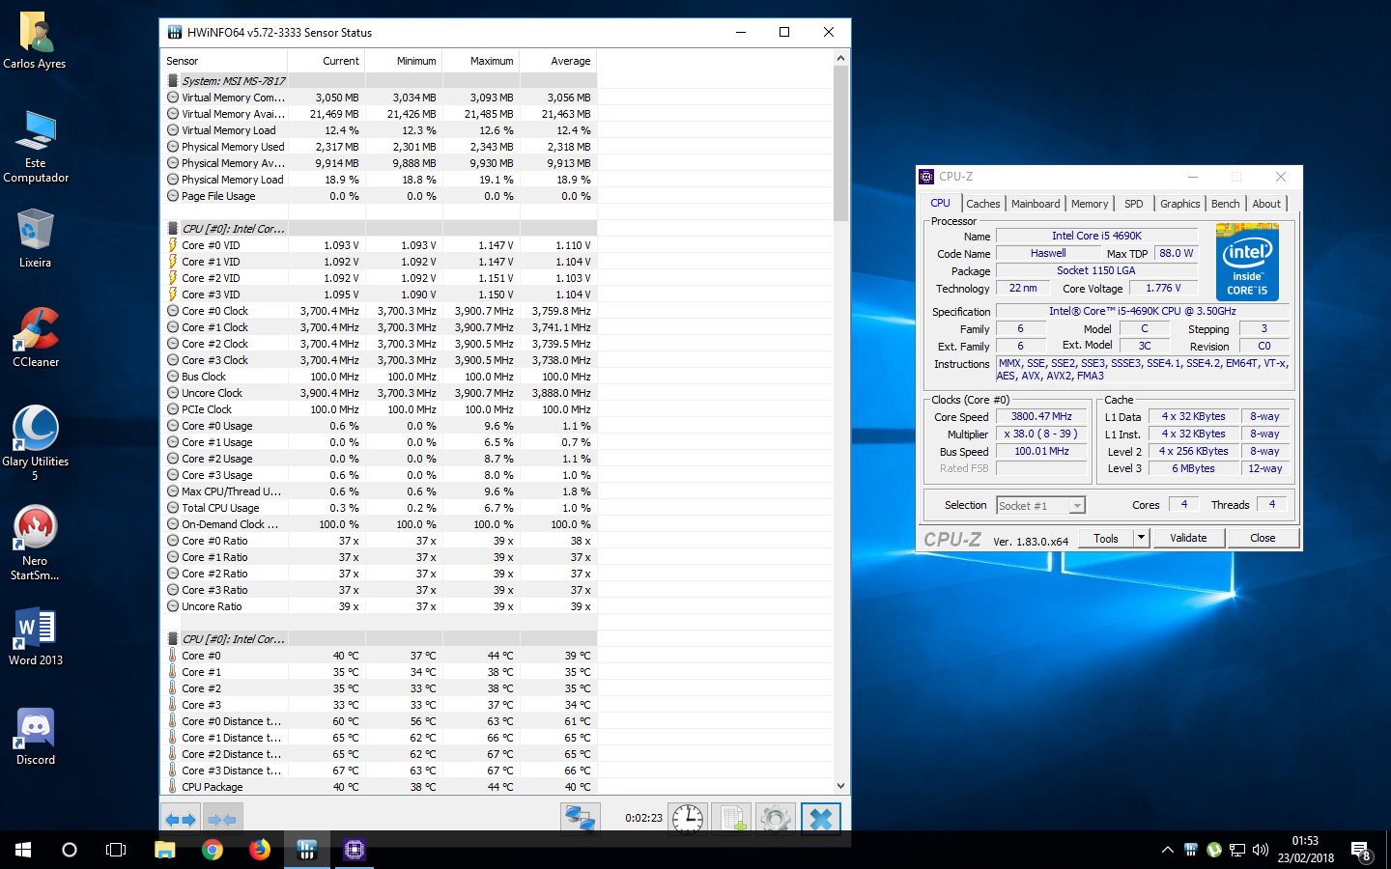
Task: Open the Carlos Ayres desktop folder
Action: pyautogui.click(x=35, y=41)
